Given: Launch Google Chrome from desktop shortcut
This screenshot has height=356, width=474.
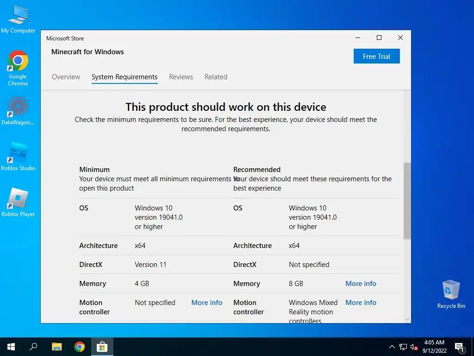Looking at the screenshot, I should pyautogui.click(x=18, y=68).
